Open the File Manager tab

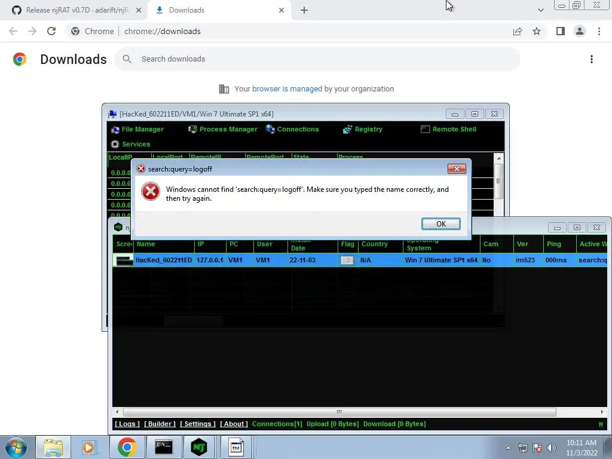coord(137,129)
